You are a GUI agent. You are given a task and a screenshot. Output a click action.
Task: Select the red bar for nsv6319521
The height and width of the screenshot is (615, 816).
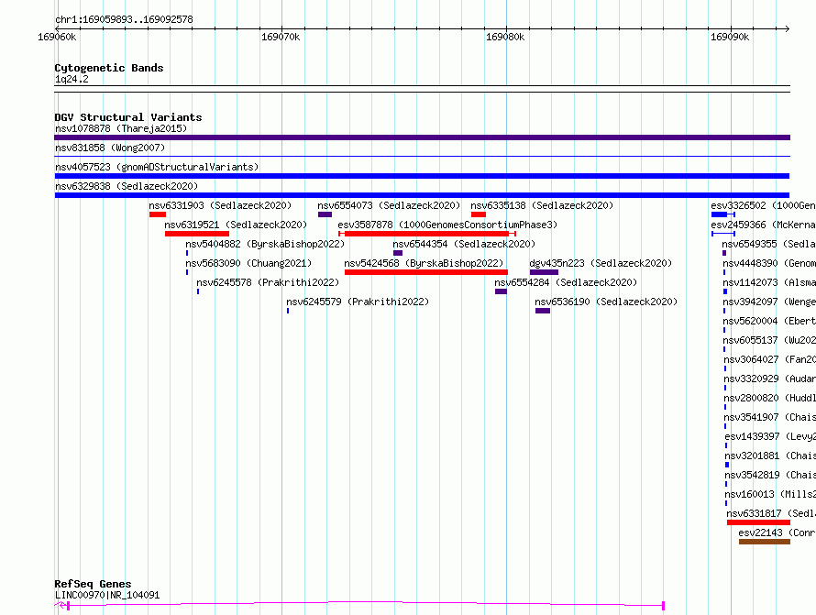tap(197, 234)
